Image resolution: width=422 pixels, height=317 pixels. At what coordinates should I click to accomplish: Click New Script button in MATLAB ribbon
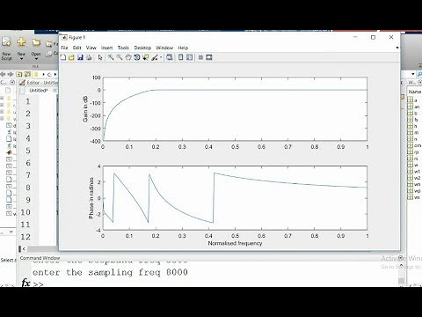click(x=6, y=48)
